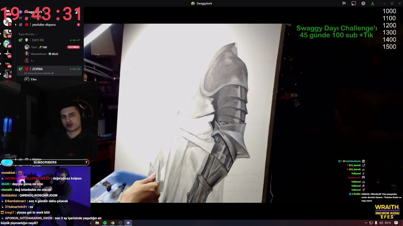The width and height of the screenshot is (403, 226).
Task: Click speaker icon beside DAYI İNİ channel
Action: pos(20,40)
